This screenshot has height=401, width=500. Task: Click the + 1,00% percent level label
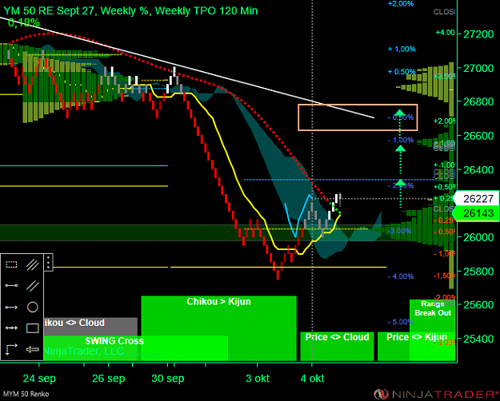[x=402, y=49]
